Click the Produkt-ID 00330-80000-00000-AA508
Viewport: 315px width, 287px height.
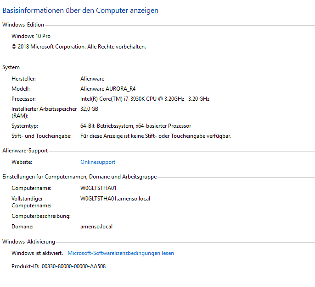(58, 266)
